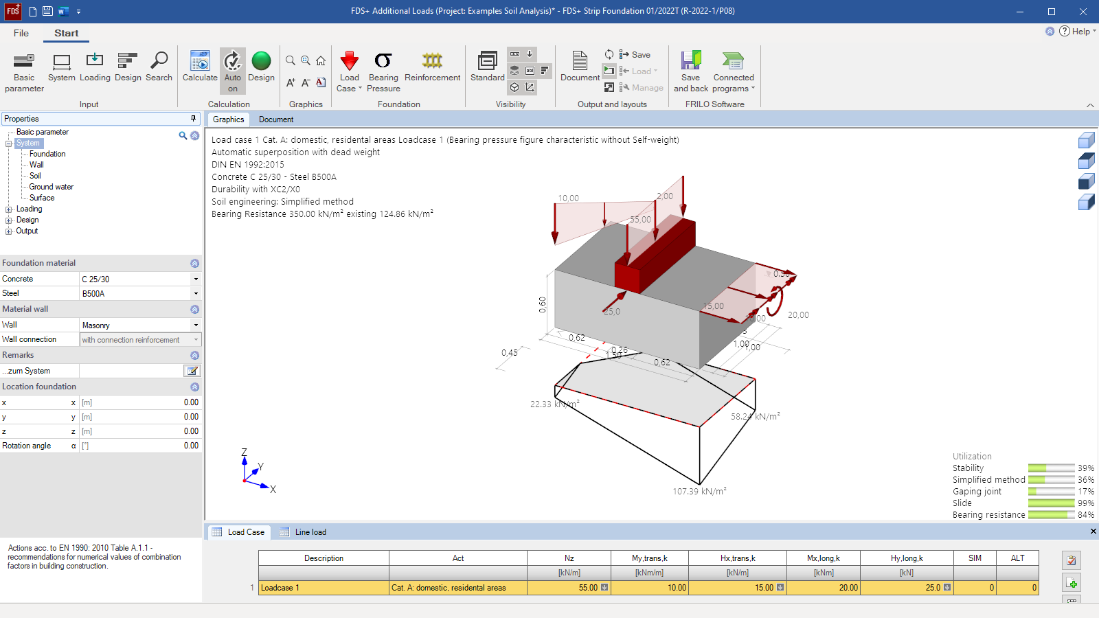Open the Load Case dropdown in the Foundation group
The height and width of the screenshot is (618, 1099).
click(349, 71)
